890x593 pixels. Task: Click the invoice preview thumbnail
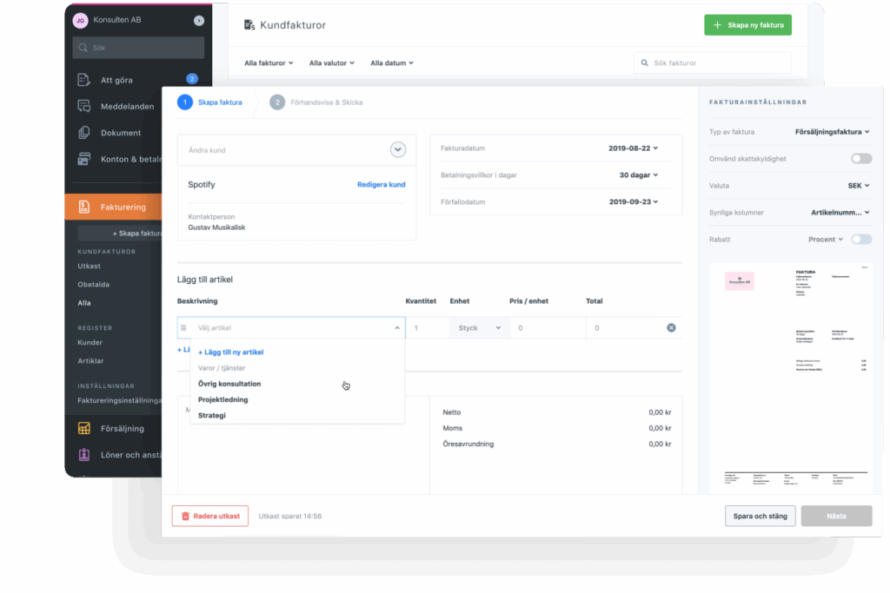(790, 377)
